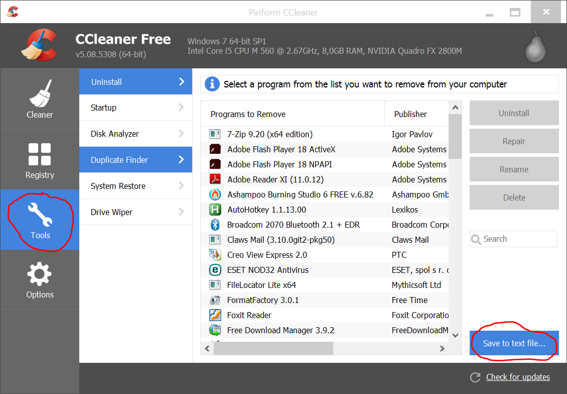
Task: Click the Check for updates link
Action: (518, 377)
